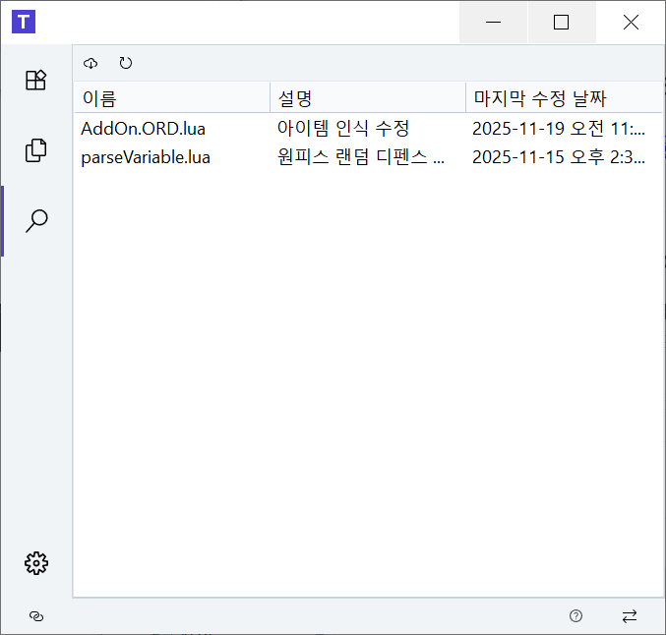Viewport: 666px width, 635px height.
Task: Open settings gear in sidebar
Action: click(x=36, y=563)
